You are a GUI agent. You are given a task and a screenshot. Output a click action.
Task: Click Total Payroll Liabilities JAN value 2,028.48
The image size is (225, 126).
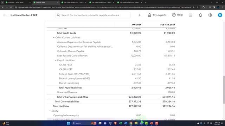[x=136, y=88]
